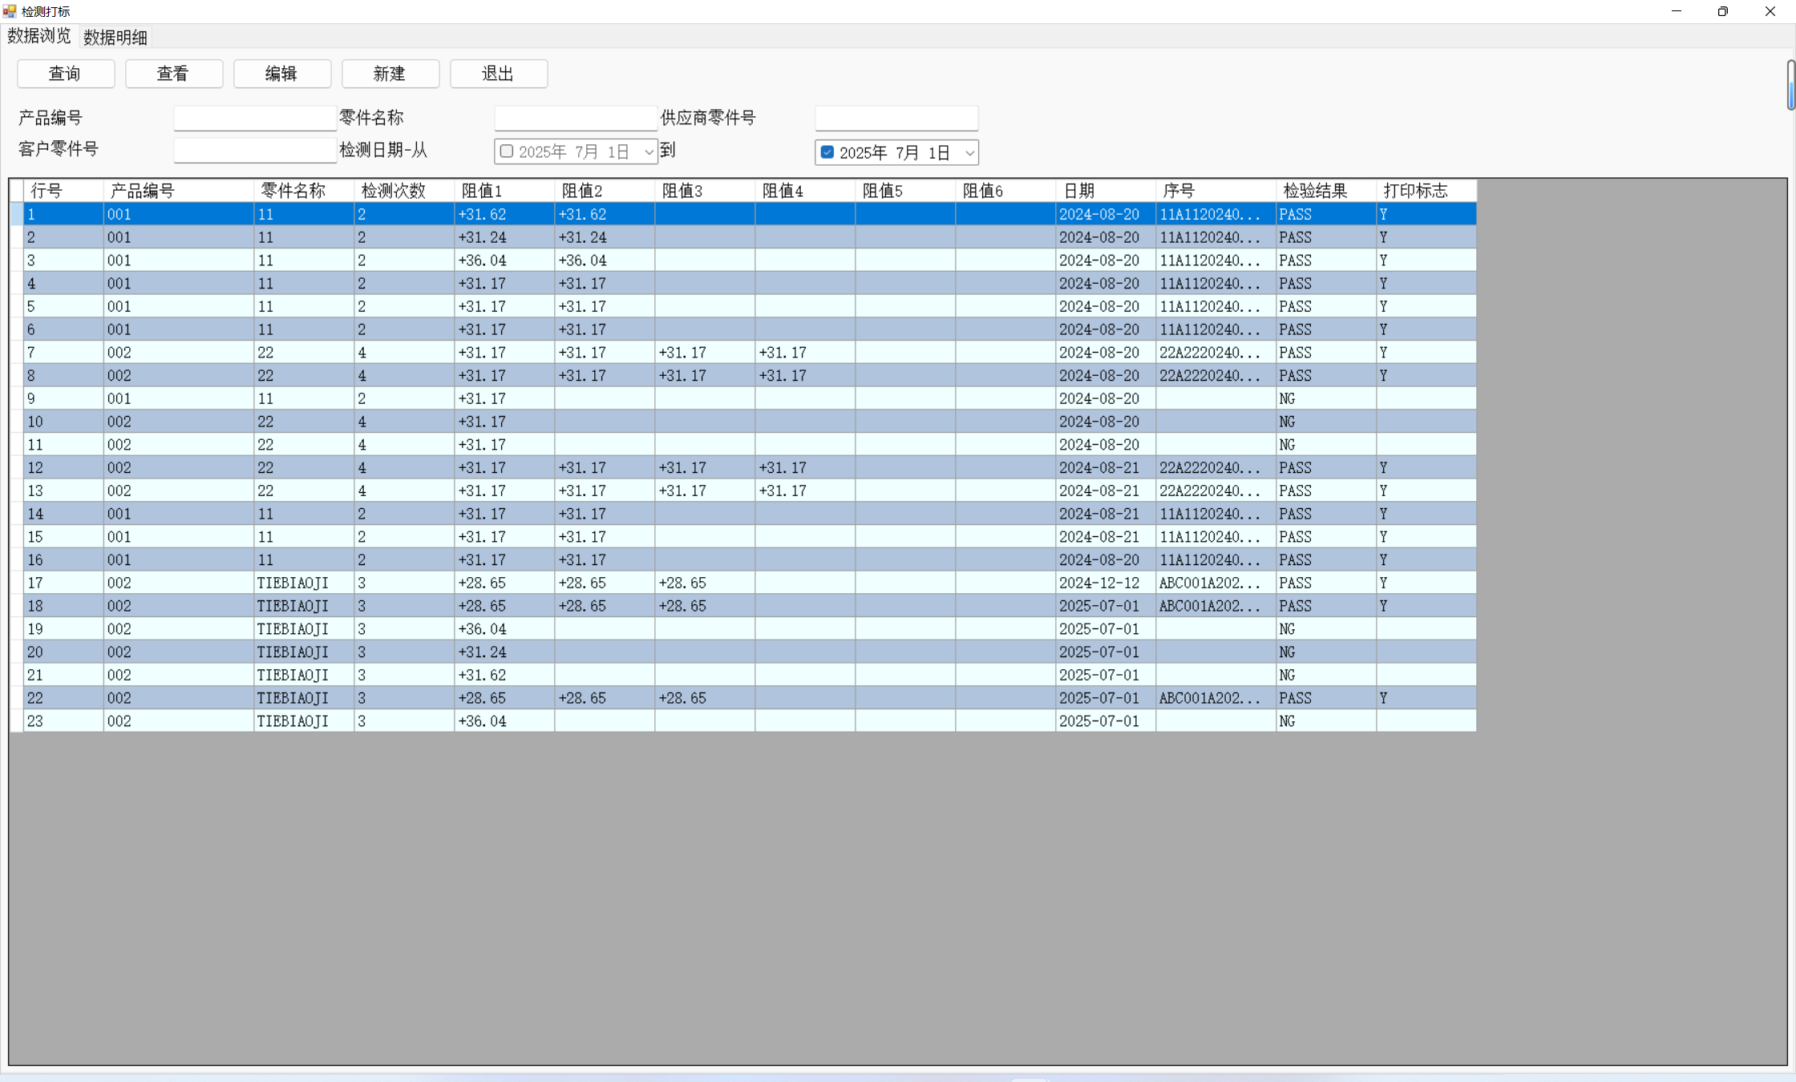Screen dimensions: 1796x1082
Task: Select row header selector of row 5
Action: 16,306
